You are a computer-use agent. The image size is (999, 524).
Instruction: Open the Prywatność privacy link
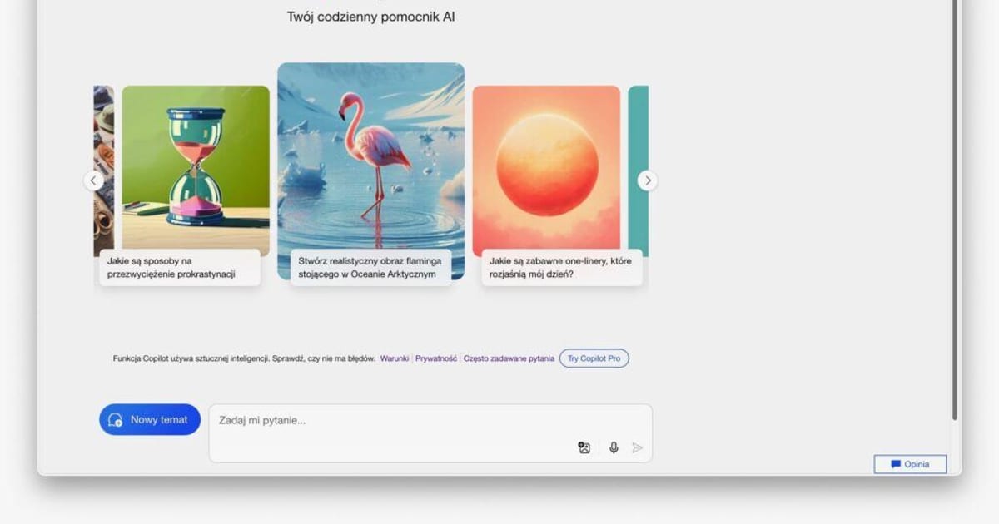tap(436, 358)
